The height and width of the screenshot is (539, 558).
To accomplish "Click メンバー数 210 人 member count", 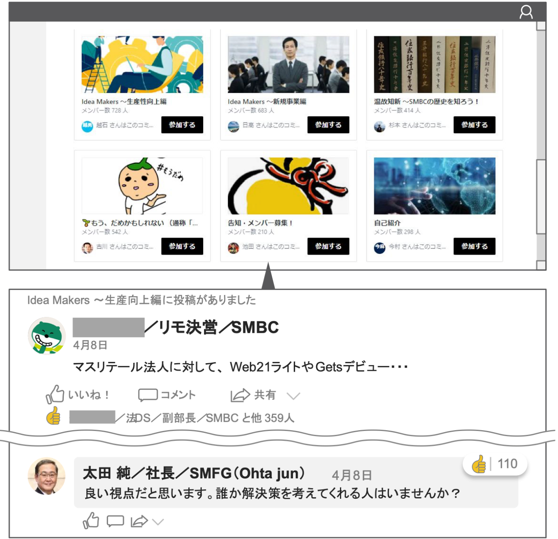I will pos(251,232).
